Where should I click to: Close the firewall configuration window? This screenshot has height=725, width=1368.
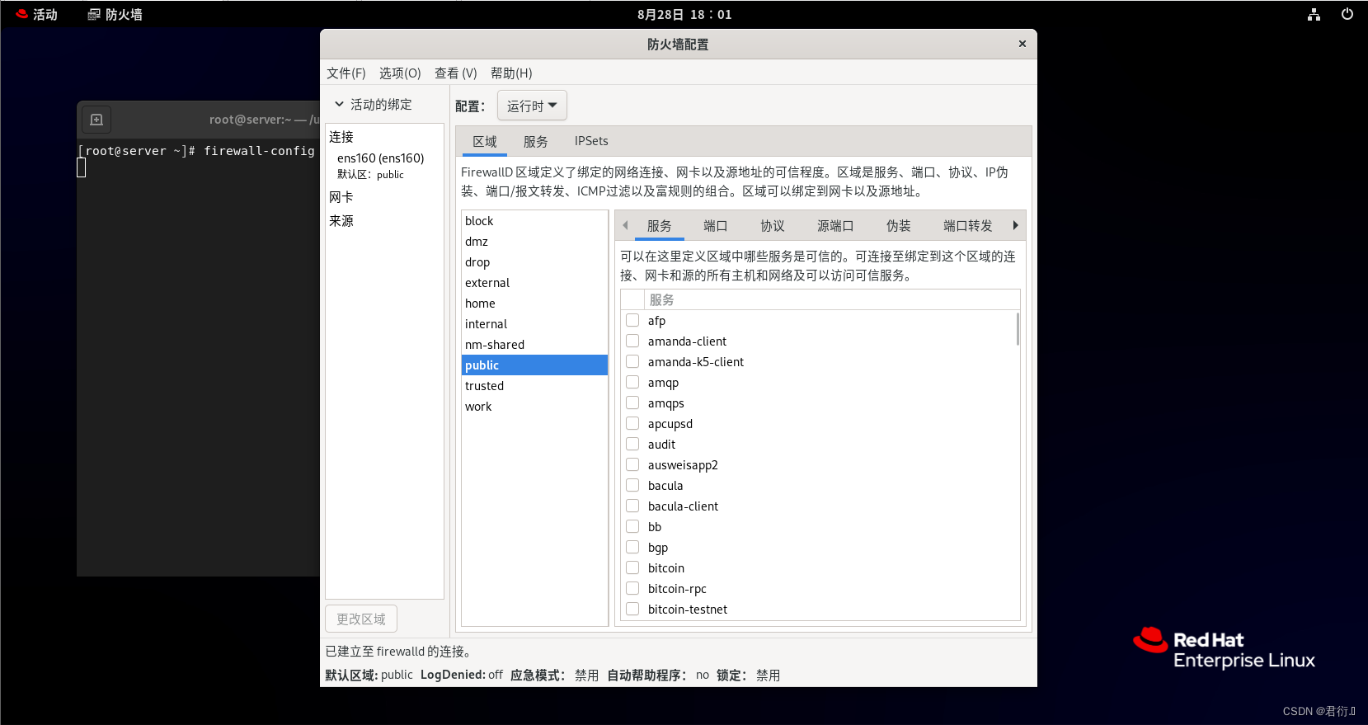[1022, 44]
